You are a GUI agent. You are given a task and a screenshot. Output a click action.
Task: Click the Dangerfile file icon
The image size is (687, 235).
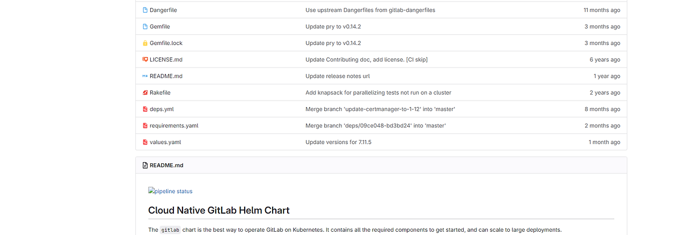pos(145,10)
